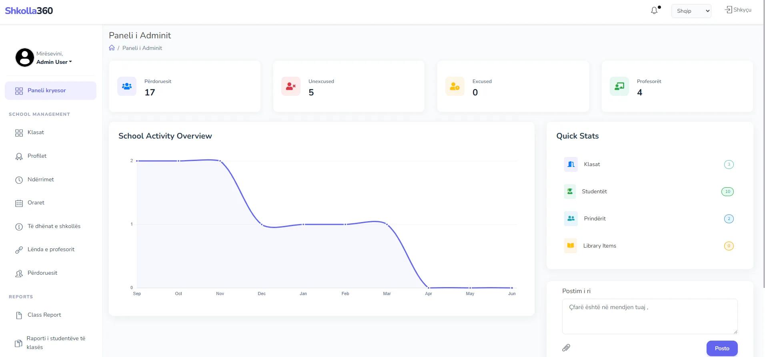
Task: Click the Nov data point on chart
Action: pos(220,161)
